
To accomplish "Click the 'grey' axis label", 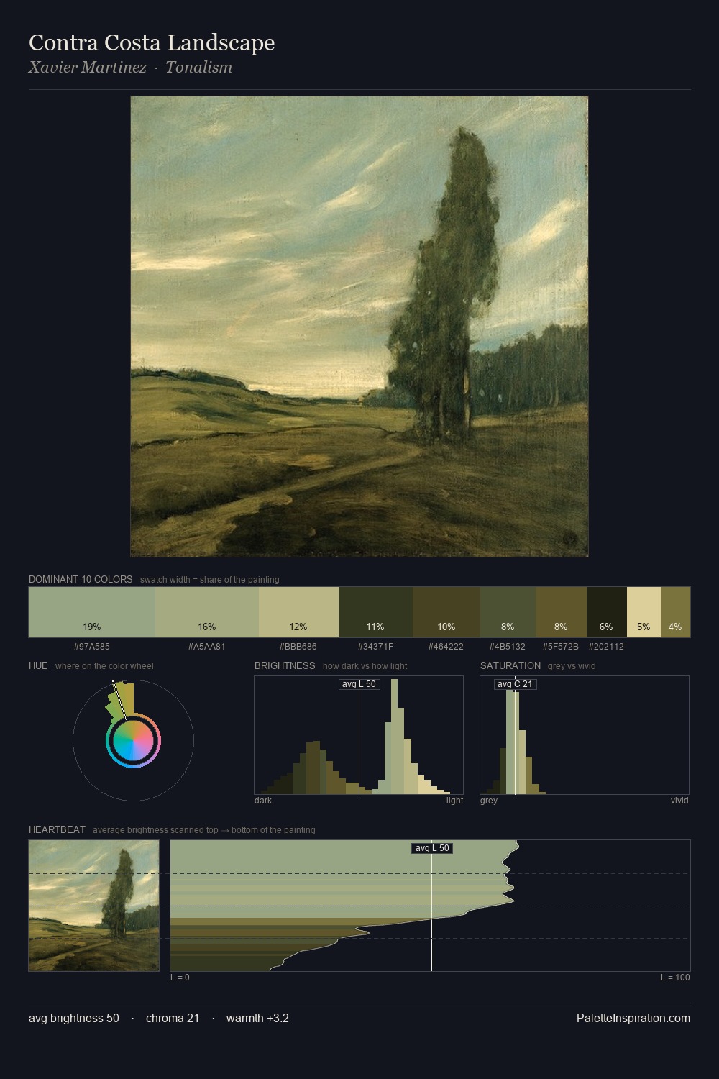I will click(489, 800).
